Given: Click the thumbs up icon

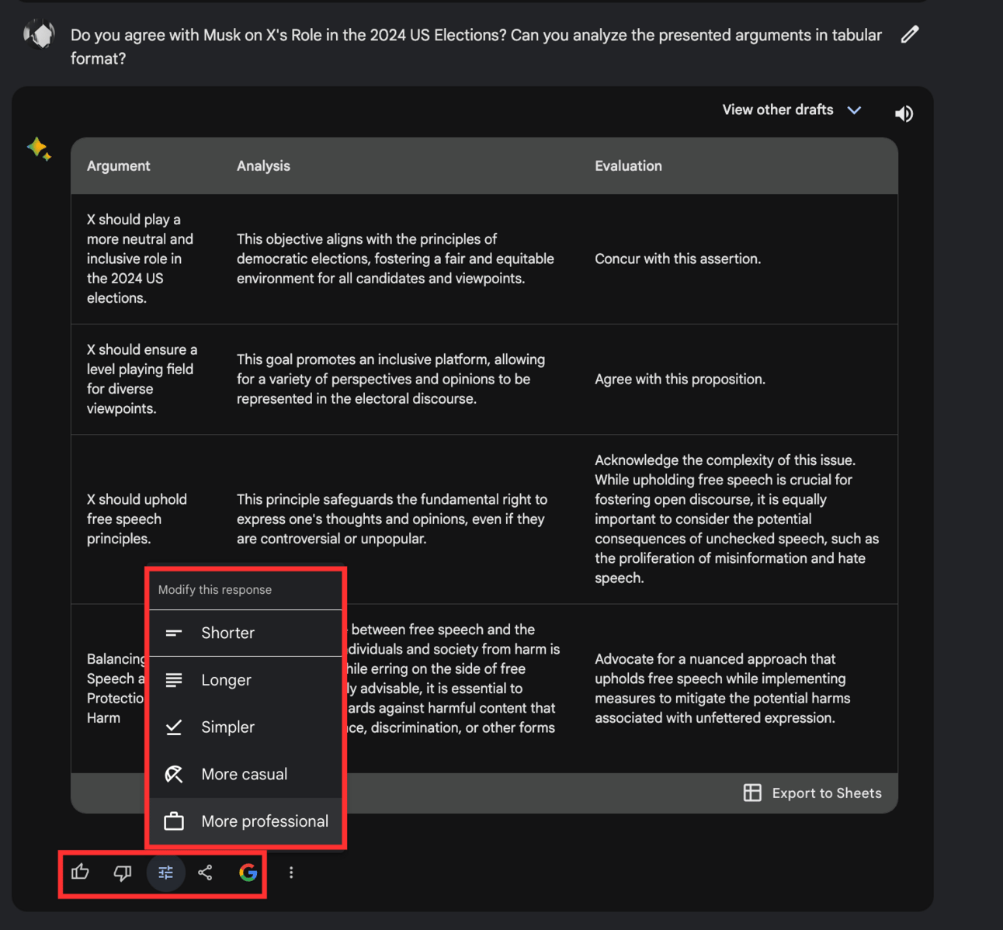Looking at the screenshot, I should tap(81, 873).
